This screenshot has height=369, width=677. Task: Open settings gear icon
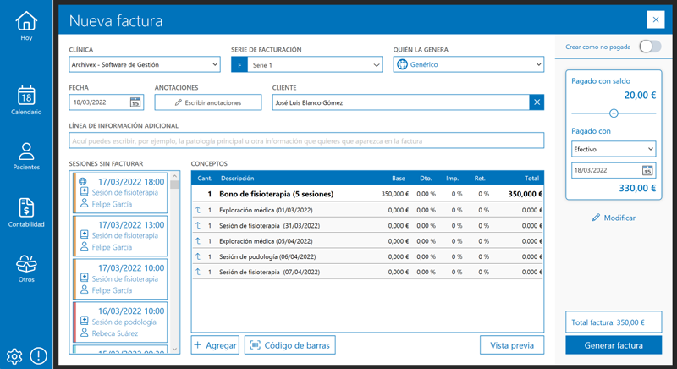point(14,355)
